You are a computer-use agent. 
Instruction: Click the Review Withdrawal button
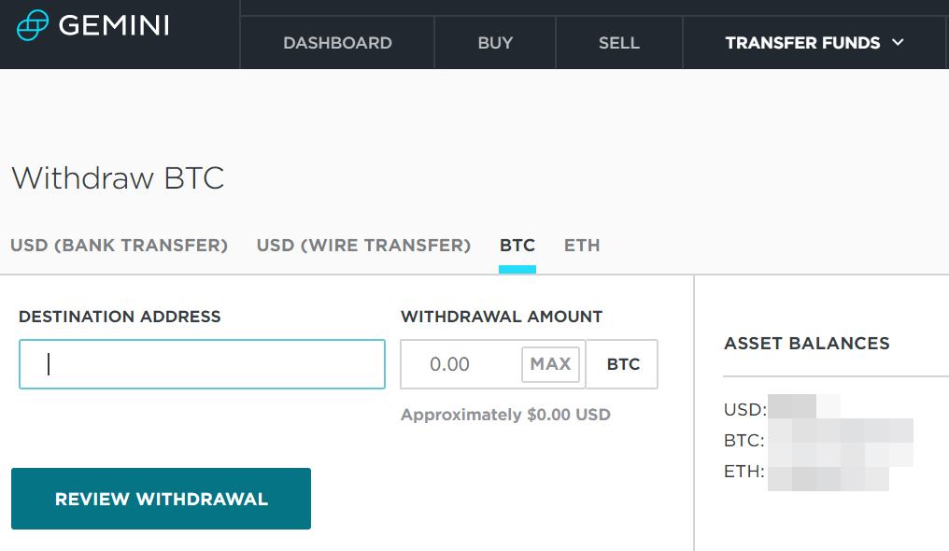pyautogui.click(x=161, y=499)
